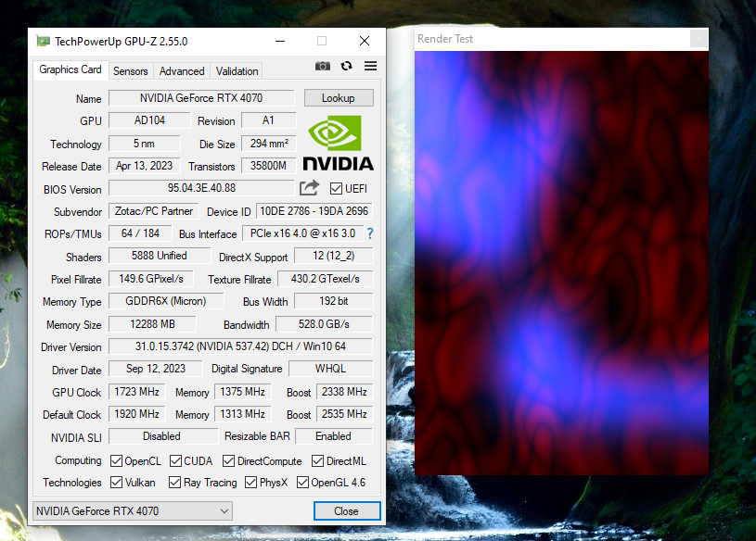Screen dimensions: 756x541
Task: Click the Memory Size field 12288 MB
Action: [152, 324]
